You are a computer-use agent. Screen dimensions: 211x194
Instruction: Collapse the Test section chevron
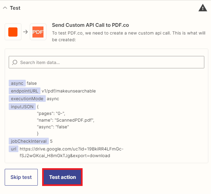point(5,8)
